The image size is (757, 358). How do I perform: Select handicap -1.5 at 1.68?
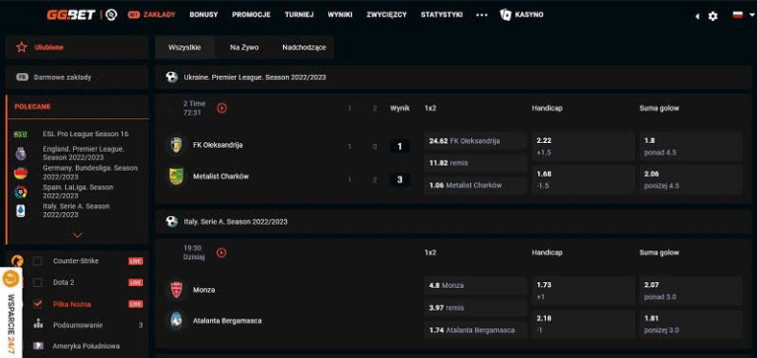[584, 179]
